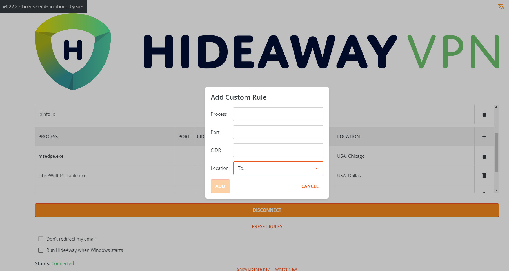The height and width of the screenshot is (271, 509).
Task: Click the USA, Dallas location cell
Action: [x=404, y=176]
